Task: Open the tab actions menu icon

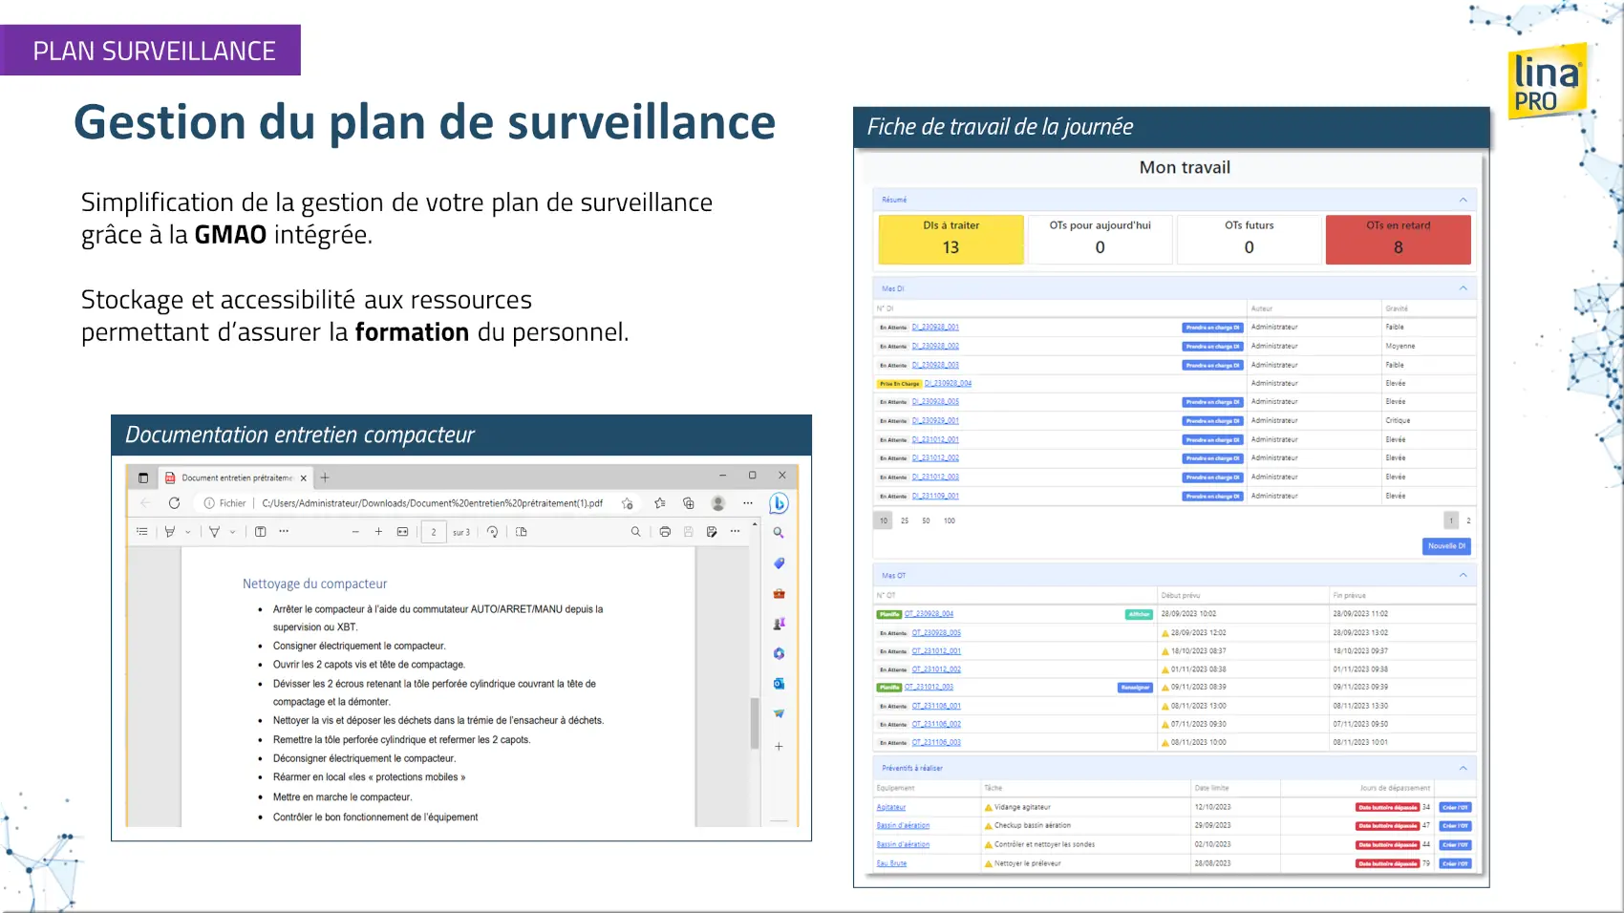Action: (143, 478)
